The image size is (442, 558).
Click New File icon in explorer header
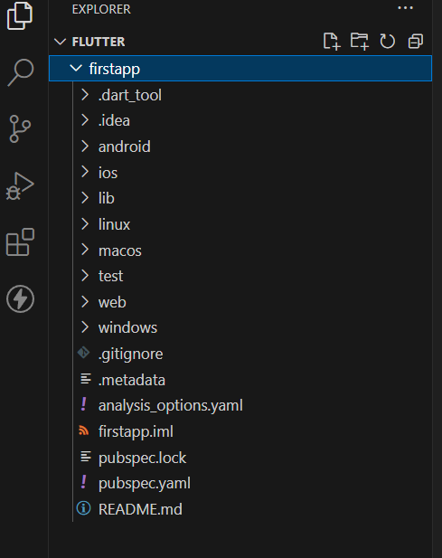point(332,42)
